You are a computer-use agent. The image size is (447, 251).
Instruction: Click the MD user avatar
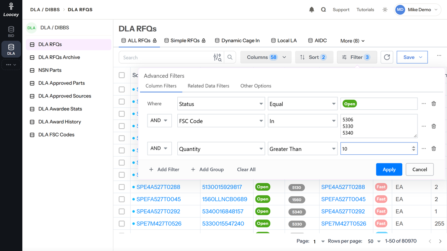pyautogui.click(x=400, y=10)
